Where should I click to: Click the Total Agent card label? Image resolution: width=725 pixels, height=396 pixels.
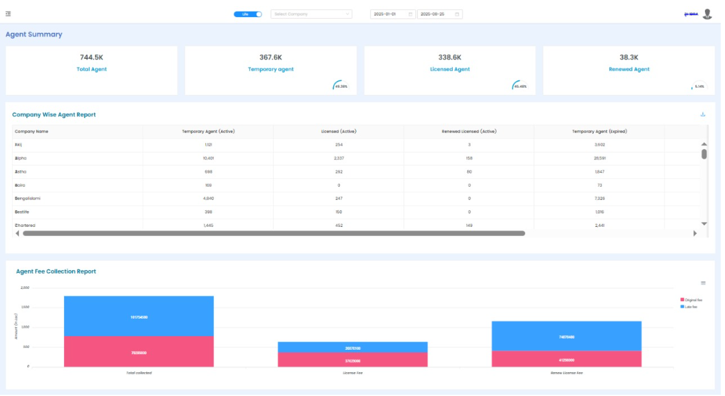(91, 69)
